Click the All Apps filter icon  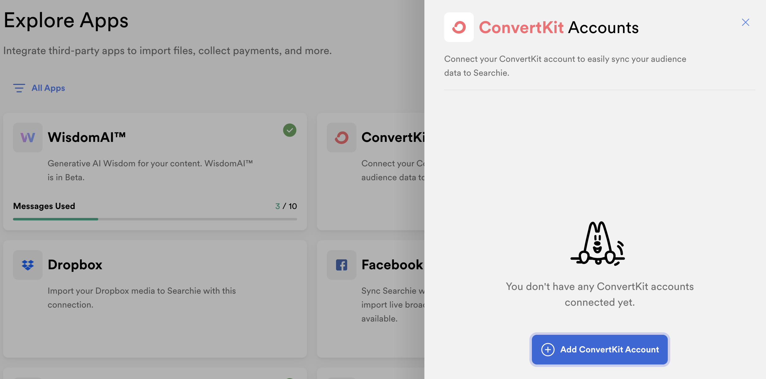[x=19, y=88]
